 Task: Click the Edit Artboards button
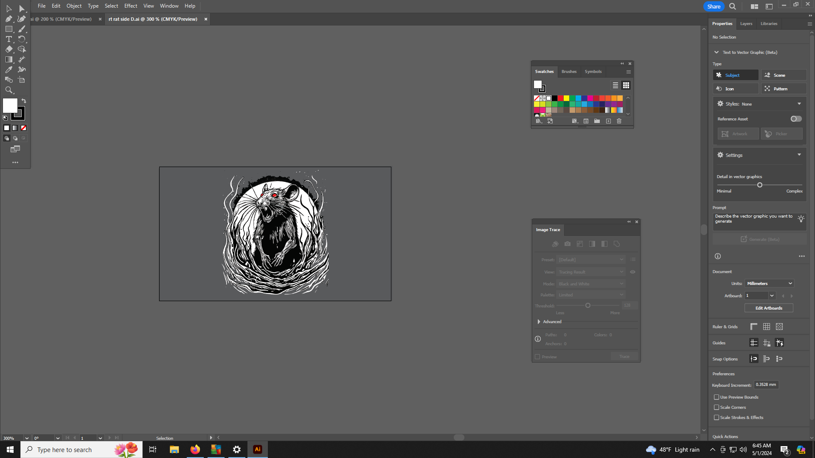click(x=768, y=308)
